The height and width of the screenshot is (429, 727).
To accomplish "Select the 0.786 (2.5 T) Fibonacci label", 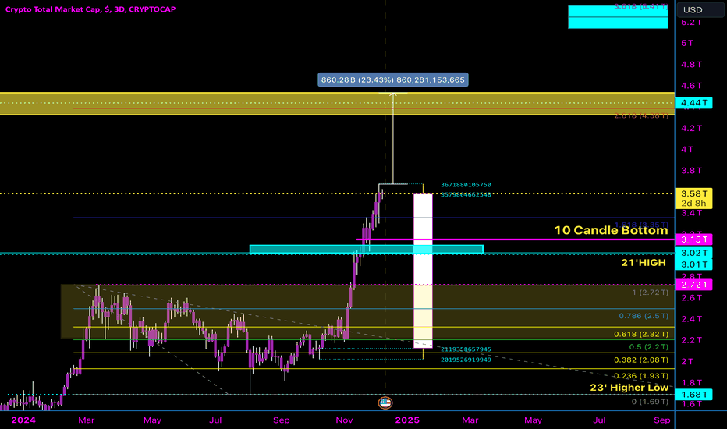I will pos(644,316).
